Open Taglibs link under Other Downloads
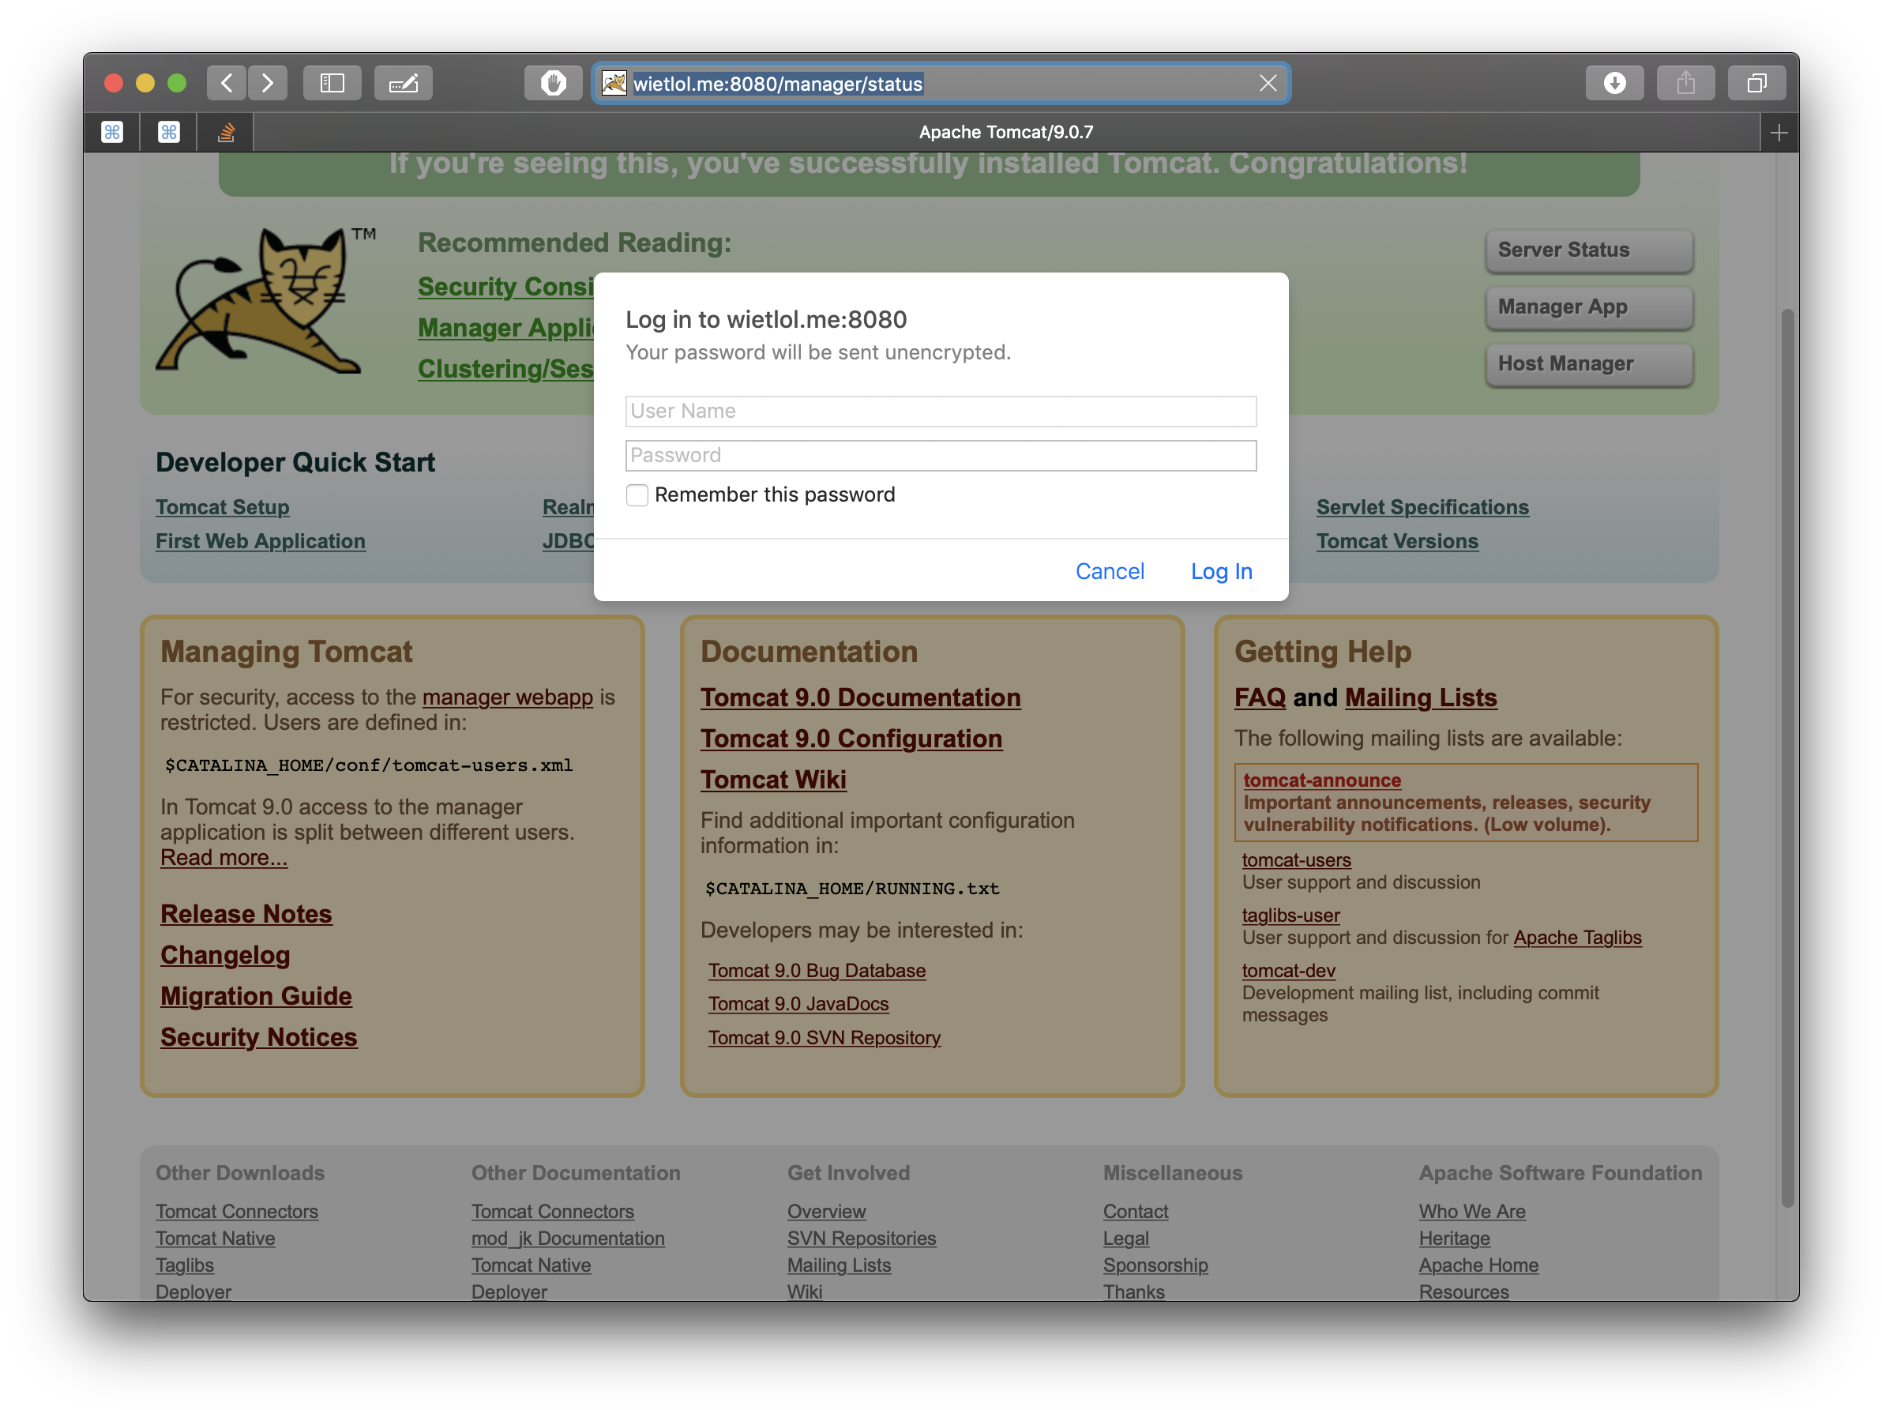This screenshot has width=1882, height=1410. tap(185, 1265)
